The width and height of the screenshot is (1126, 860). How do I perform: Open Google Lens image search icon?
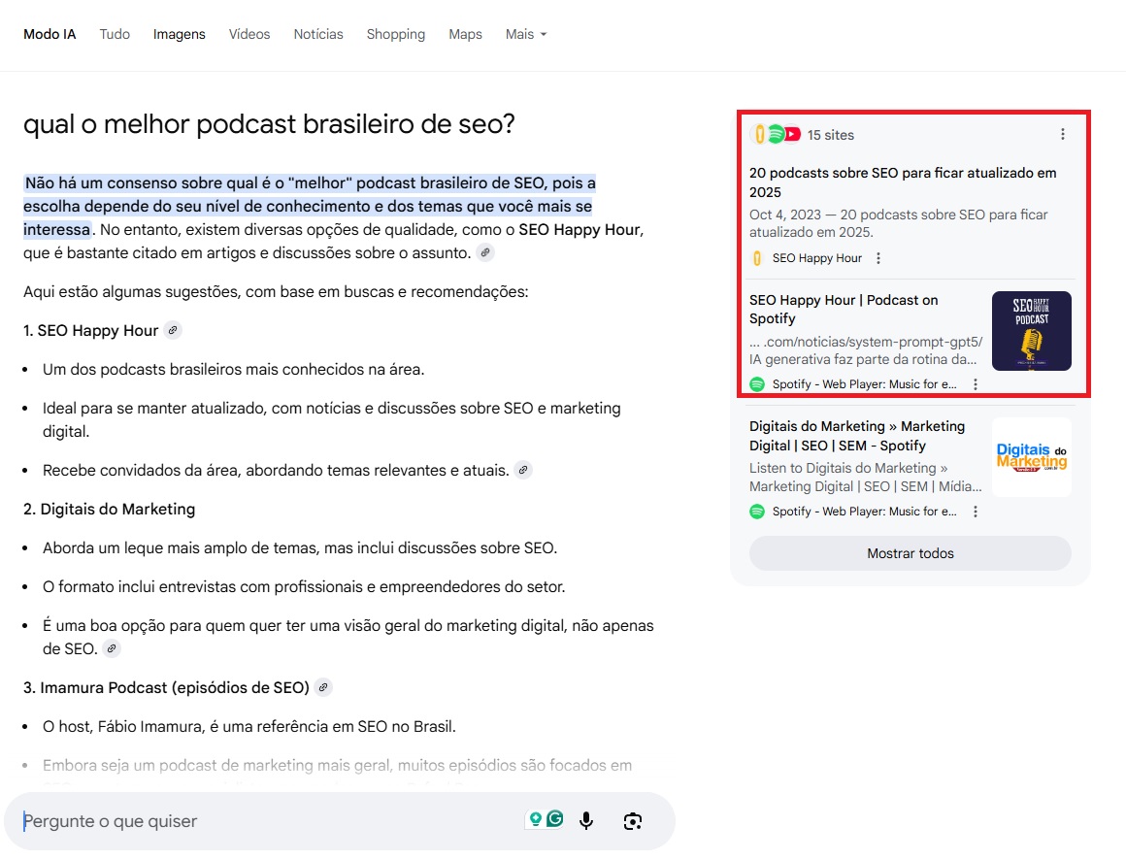tap(633, 821)
